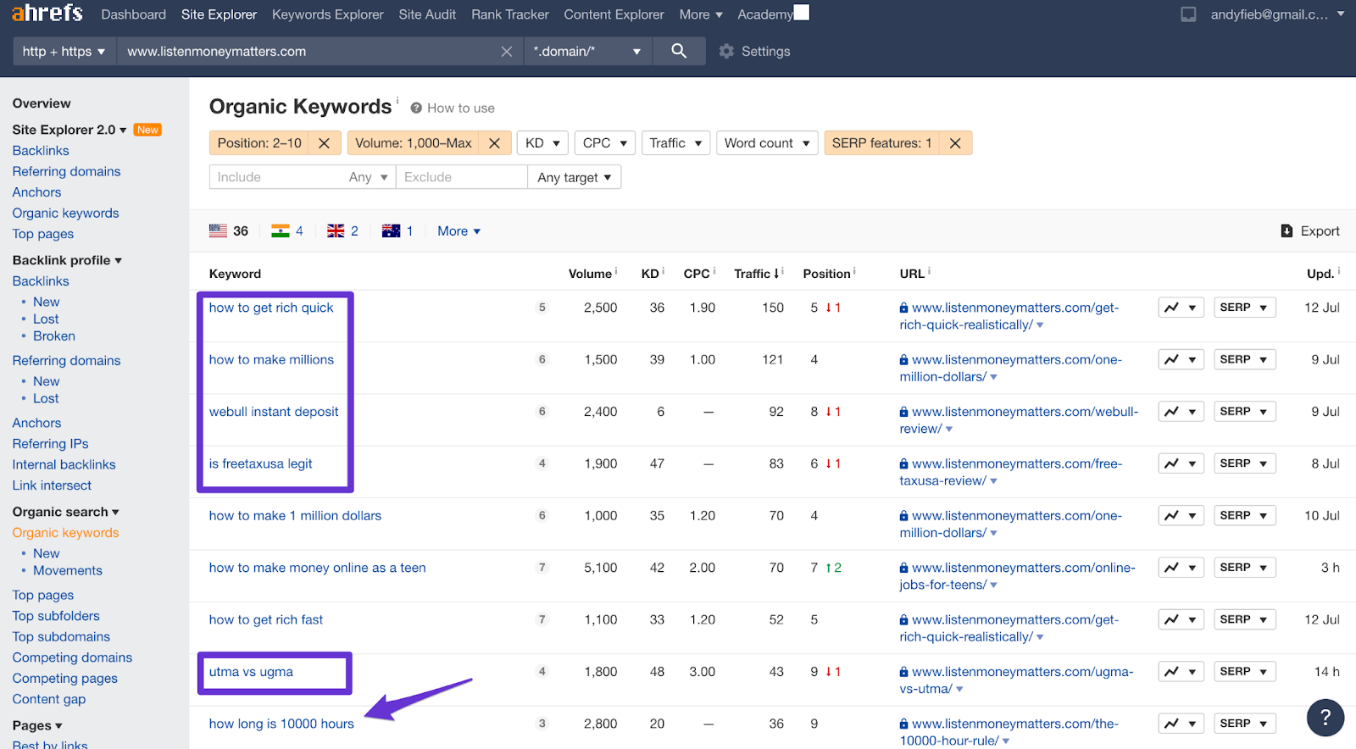Image resolution: width=1356 pixels, height=749 pixels.
Task: Switch to Keywords Explorer
Action: point(328,14)
